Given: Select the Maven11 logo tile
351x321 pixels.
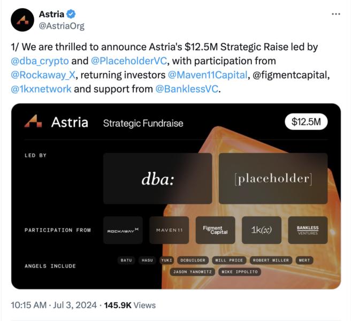Looking at the screenshot, I should (169, 230).
